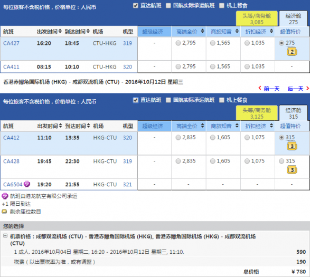Uncheck the top 直达航班 checkbox
310x277 pixels.
136,5
